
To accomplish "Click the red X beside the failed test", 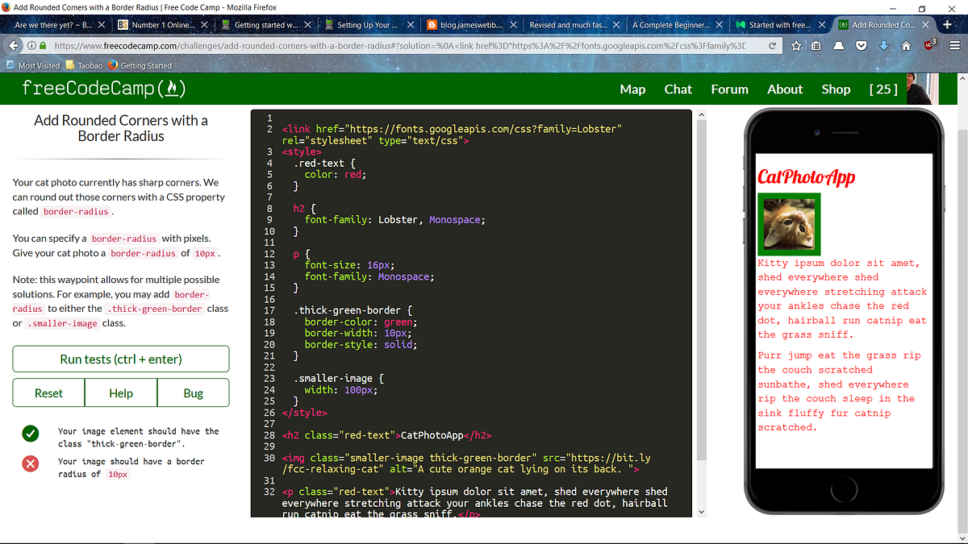I will 30,463.
